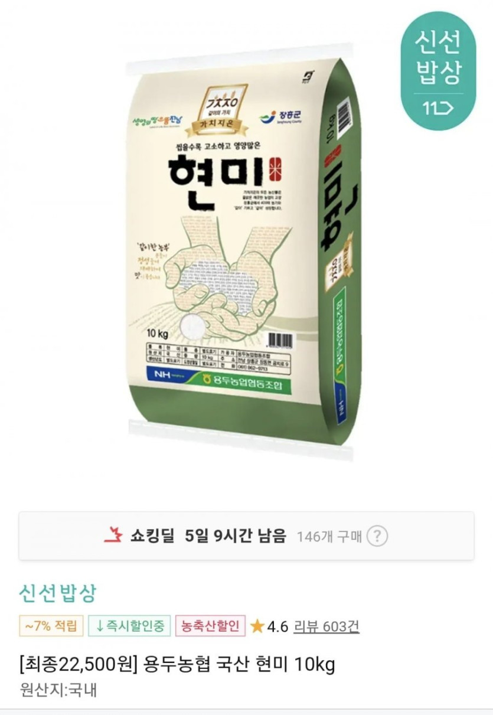Tap the 5일 9시간 남음 countdown text

pos(236,536)
